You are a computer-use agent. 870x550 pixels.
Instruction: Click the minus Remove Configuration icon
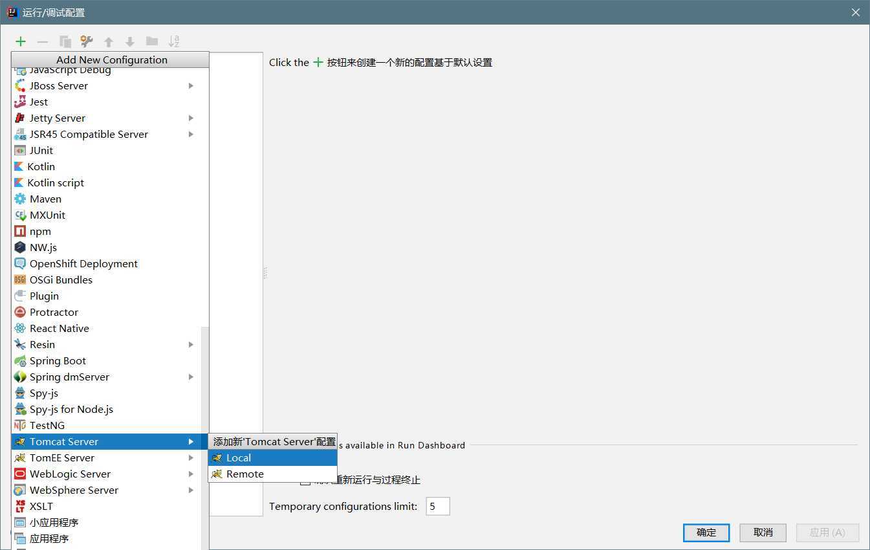(x=43, y=41)
